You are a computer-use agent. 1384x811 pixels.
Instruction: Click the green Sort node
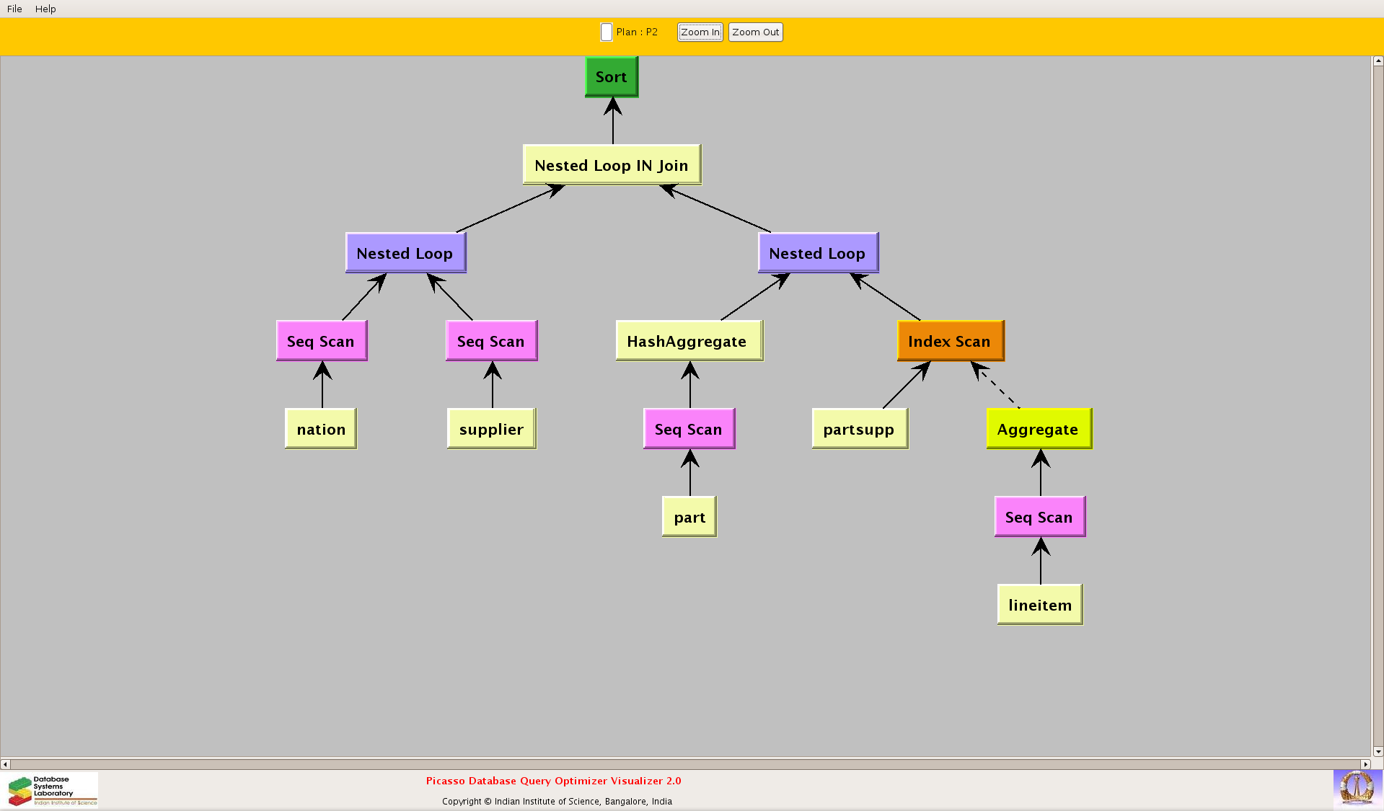[x=611, y=77]
